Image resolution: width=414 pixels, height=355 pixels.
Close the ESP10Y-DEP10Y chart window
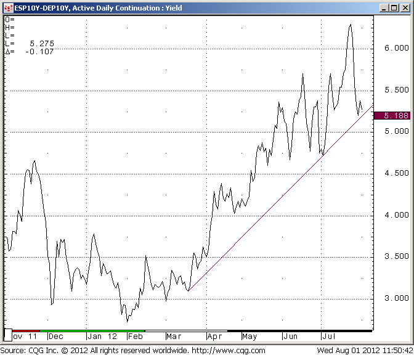(x=405, y=7)
